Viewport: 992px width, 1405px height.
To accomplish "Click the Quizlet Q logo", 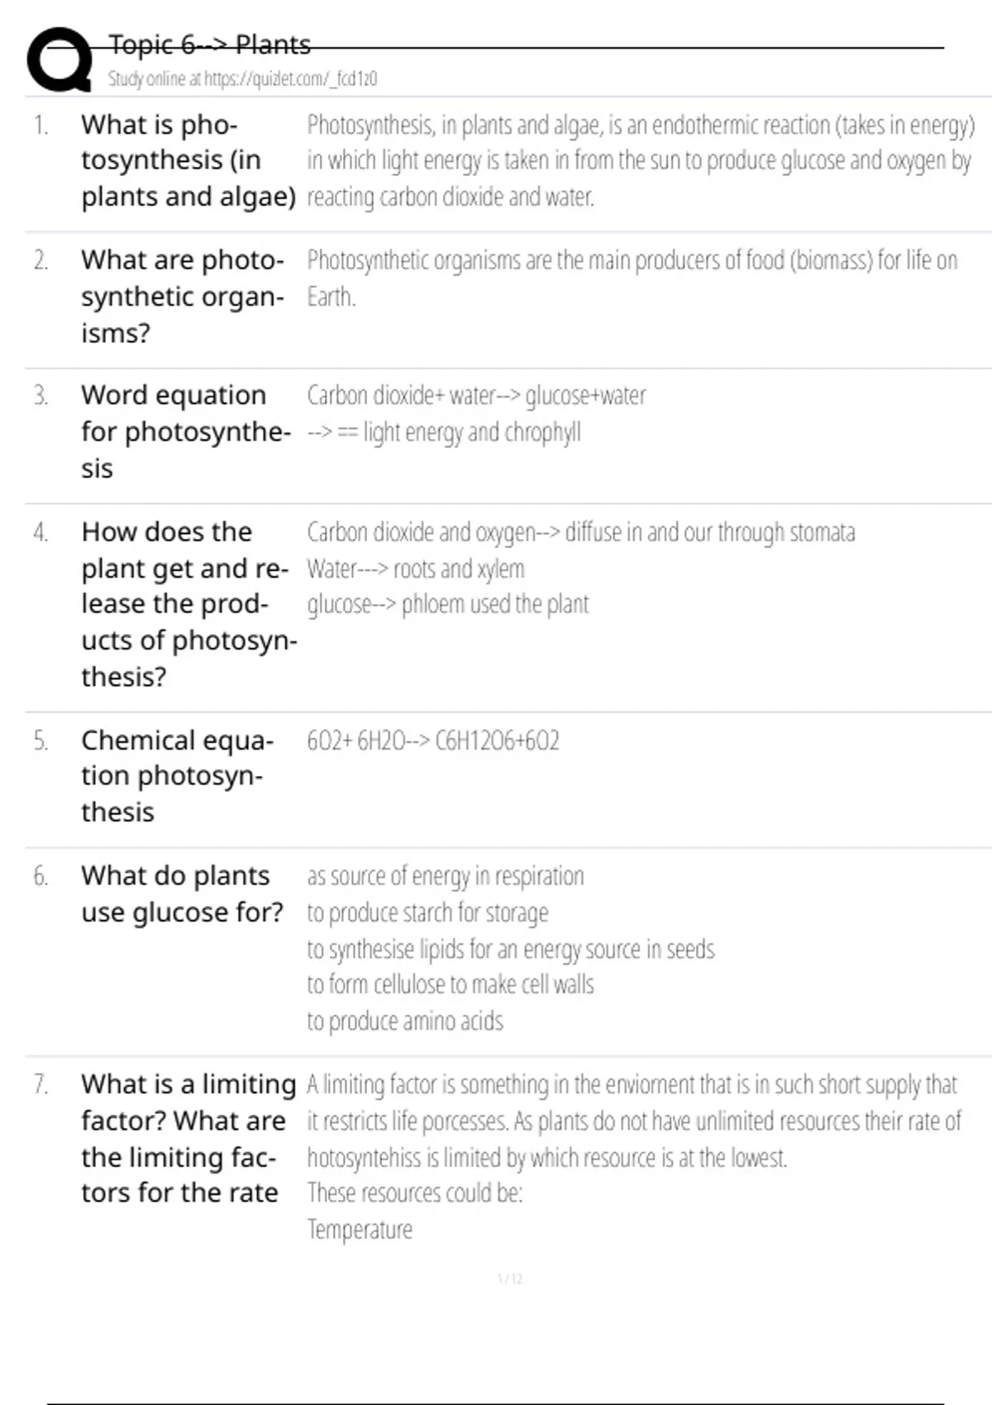I will (x=60, y=60).
